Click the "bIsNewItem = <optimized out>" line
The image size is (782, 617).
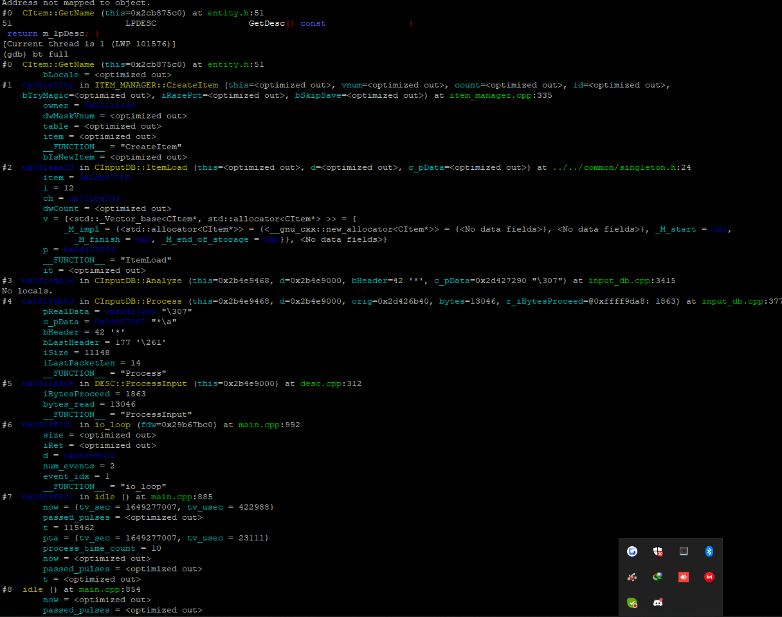point(115,157)
